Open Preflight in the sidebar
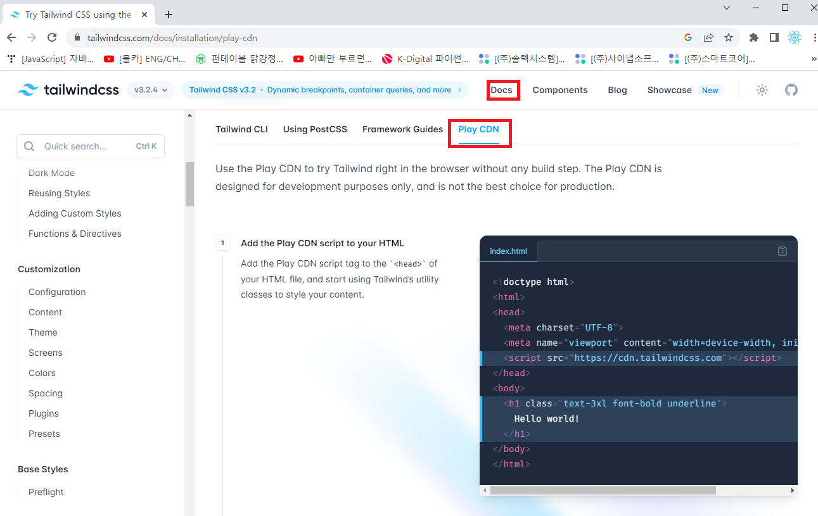The height and width of the screenshot is (516, 818). click(x=46, y=492)
